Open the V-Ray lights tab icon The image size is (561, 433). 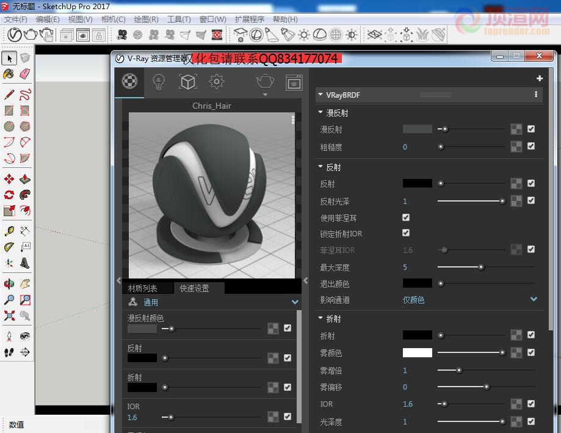point(159,82)
